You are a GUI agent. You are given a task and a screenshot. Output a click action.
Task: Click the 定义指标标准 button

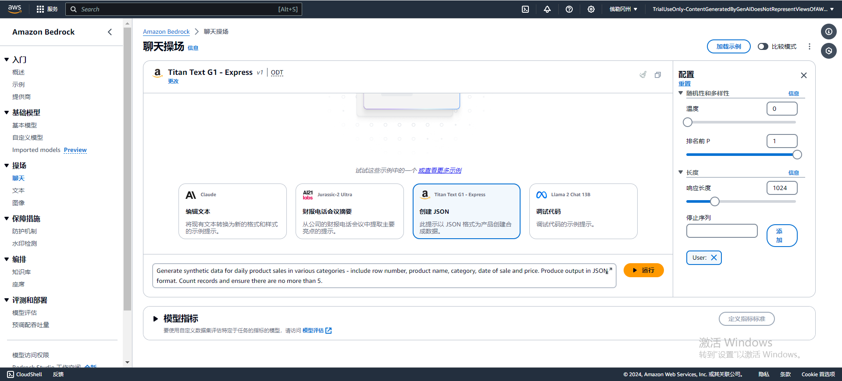[x=746, y=319]
